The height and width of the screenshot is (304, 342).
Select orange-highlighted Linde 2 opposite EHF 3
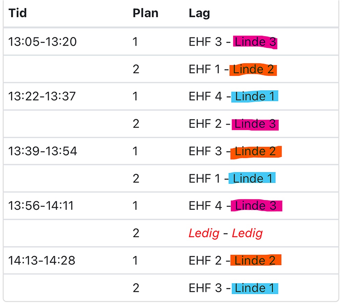tap(255, 151)
